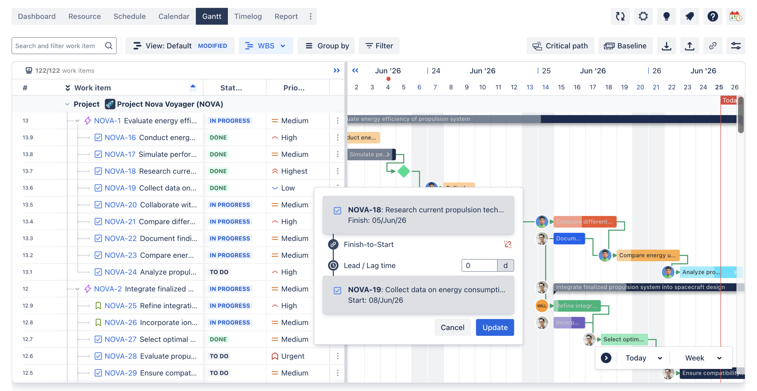Open the NOVA-25 issue link
The width and height of the screenshot is (757, 391).
click(120, 306)
